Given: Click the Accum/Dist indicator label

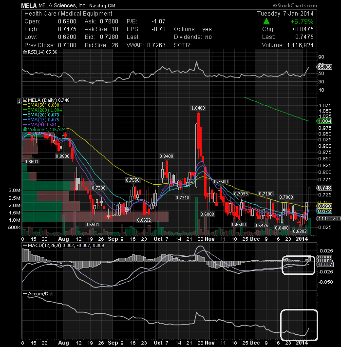Looking at the screenshot, I should pyautogui.click(x=38, y=294).
